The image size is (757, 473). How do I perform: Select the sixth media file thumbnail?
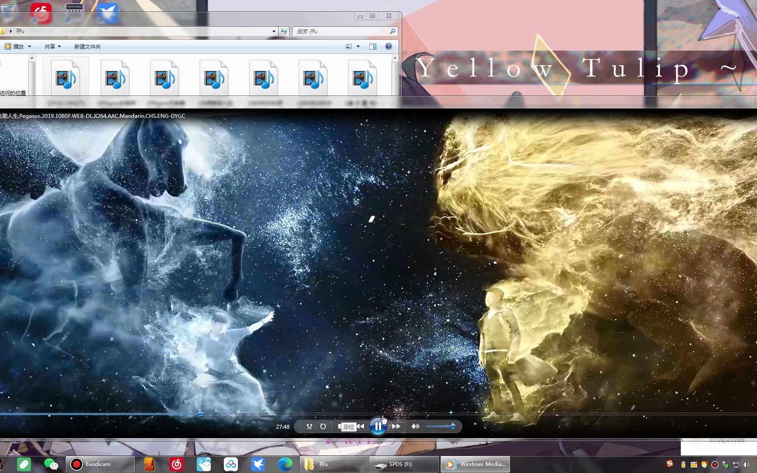tap(313, 78)
